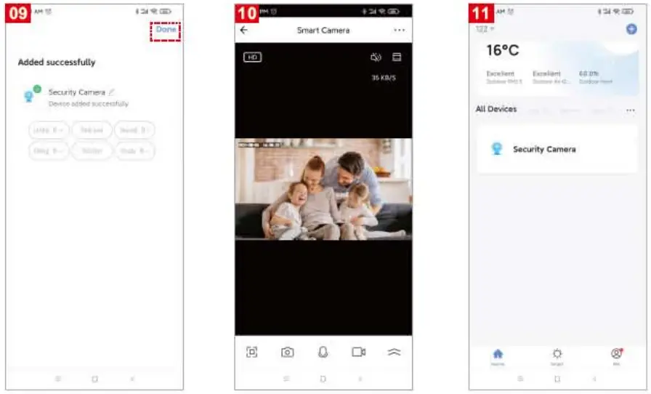Screen dimensions: 651x394
Task: Open the Me profile tab
Action: pyautogui.click(x=617, y=357)
